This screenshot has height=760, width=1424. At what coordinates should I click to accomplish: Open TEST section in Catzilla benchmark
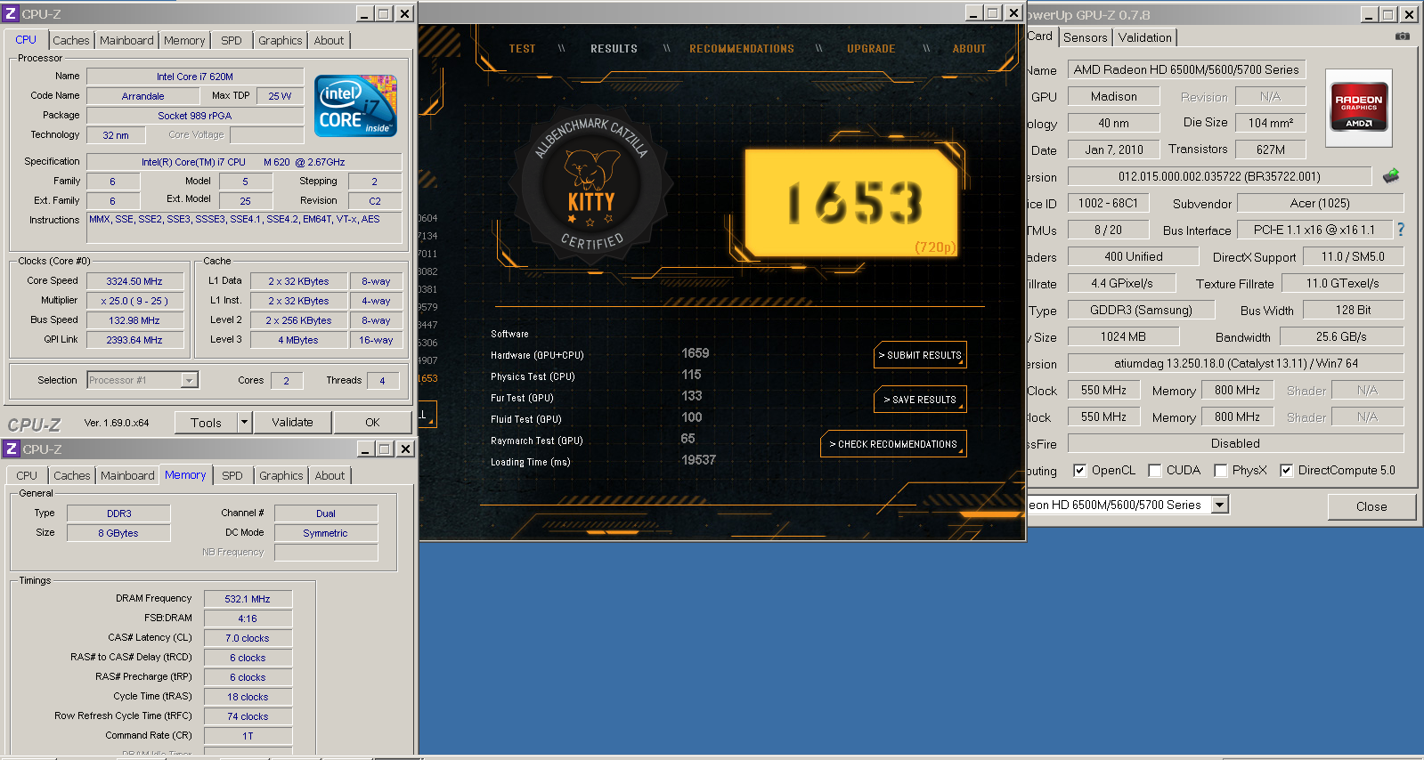point(523,49)
